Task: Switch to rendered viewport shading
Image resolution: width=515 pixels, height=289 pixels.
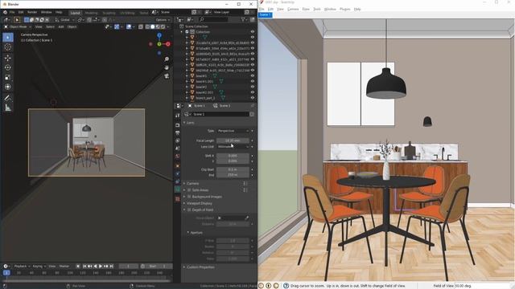Action: [163, 26]
